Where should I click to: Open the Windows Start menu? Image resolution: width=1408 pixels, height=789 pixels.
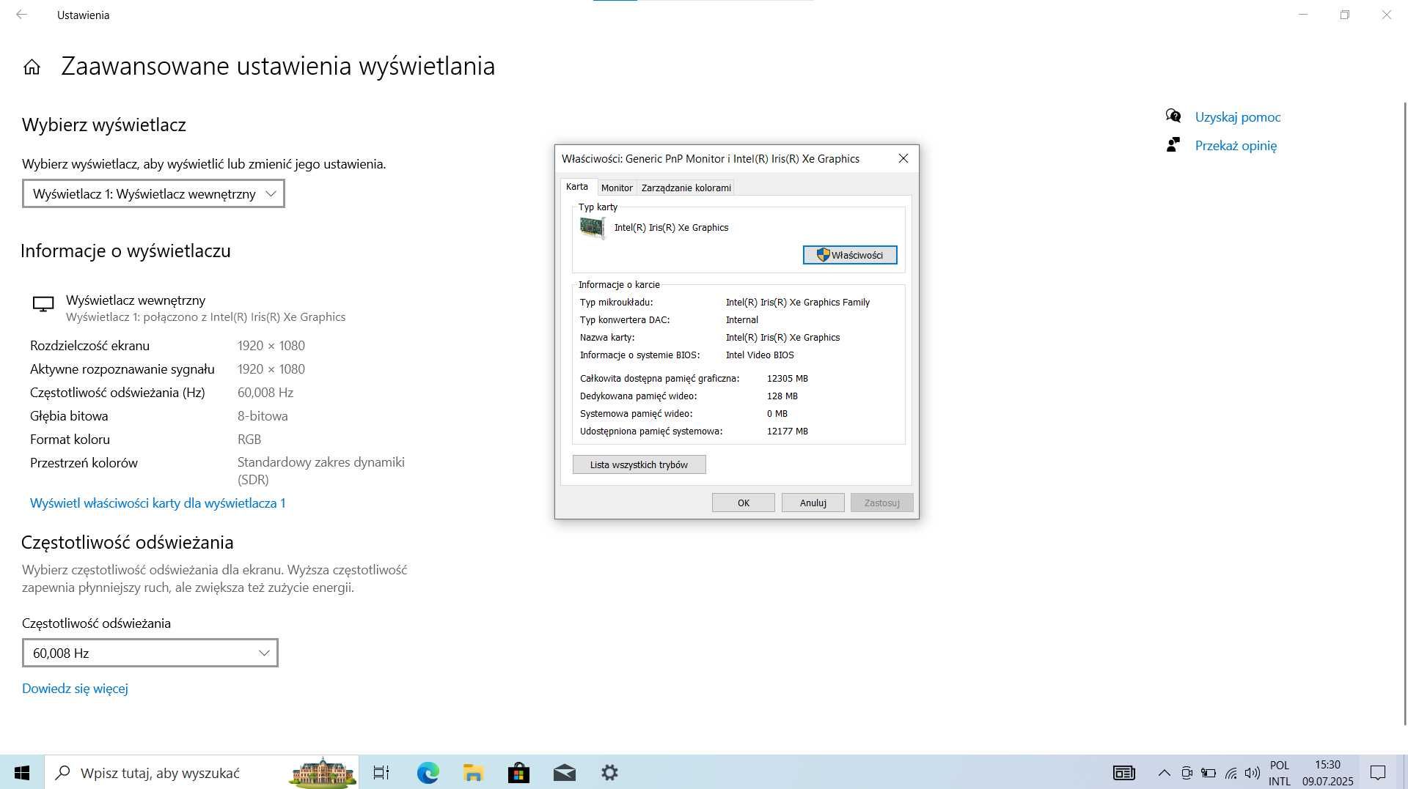click(22, 772)
